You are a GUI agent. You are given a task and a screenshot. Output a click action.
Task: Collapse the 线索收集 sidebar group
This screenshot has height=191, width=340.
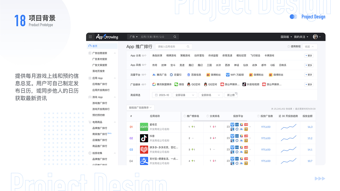pos(115,153)
